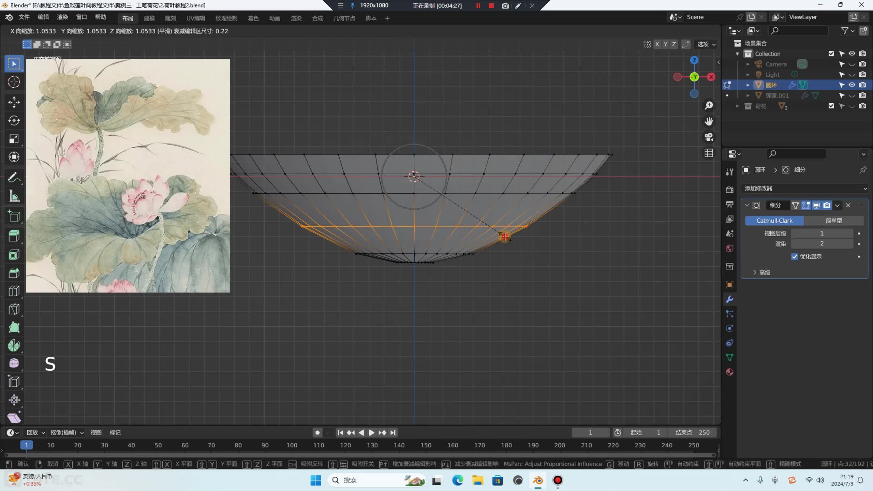The image size is (873, 491).
Task: Open the 文件 menu
Action: pyautogui.click(x=24, y=17)
